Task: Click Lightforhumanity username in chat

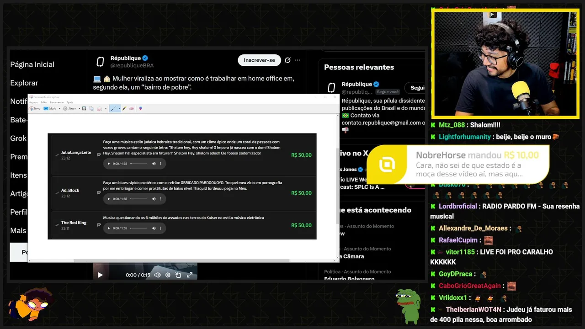Action: [x=465, y=137]
